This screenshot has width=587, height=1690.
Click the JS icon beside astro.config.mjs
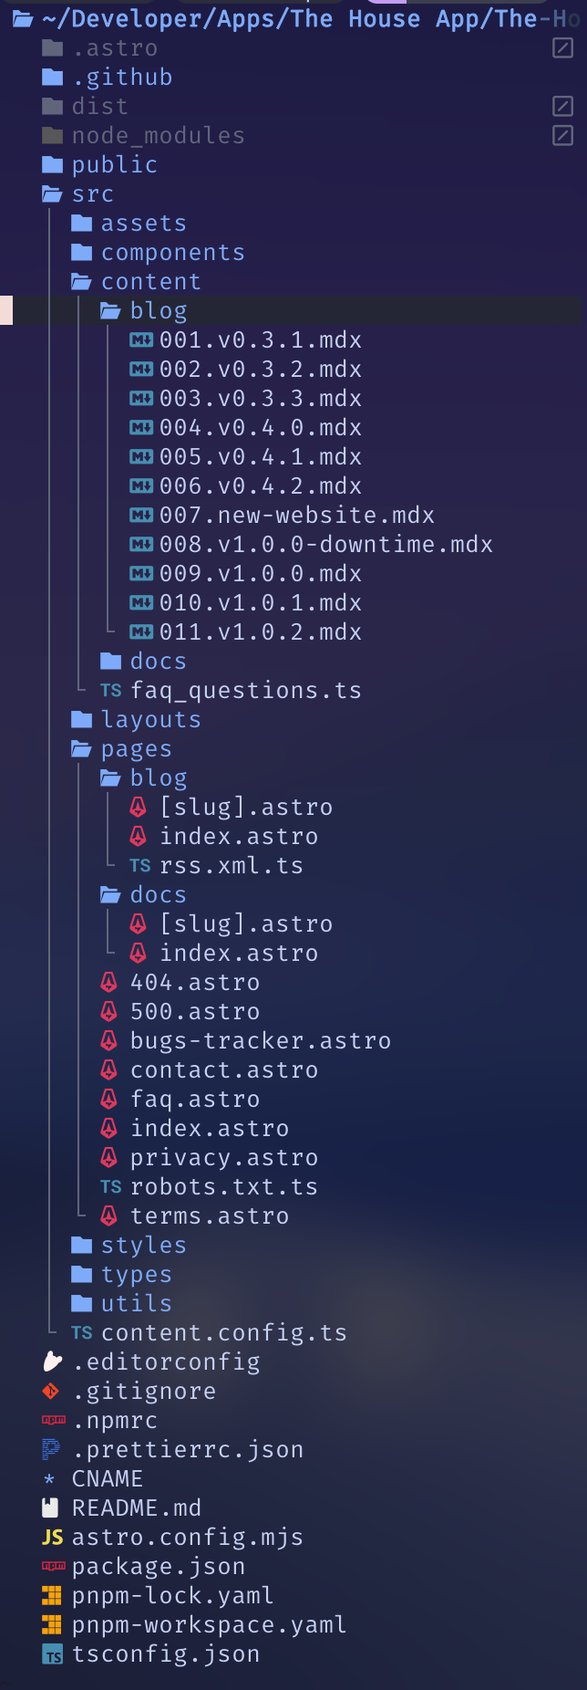53,1538
